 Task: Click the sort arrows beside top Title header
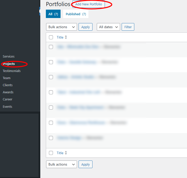click(x=66, y=37)
